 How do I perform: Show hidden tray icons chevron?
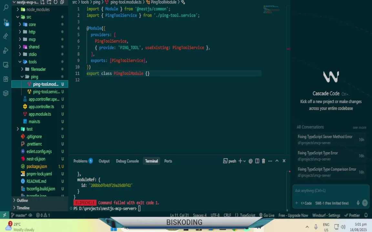click(x=307, y=227)
